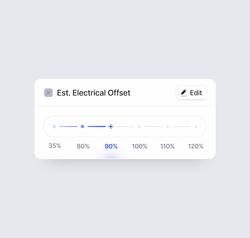Click the highlighted 90% label

tap(111, 146)
